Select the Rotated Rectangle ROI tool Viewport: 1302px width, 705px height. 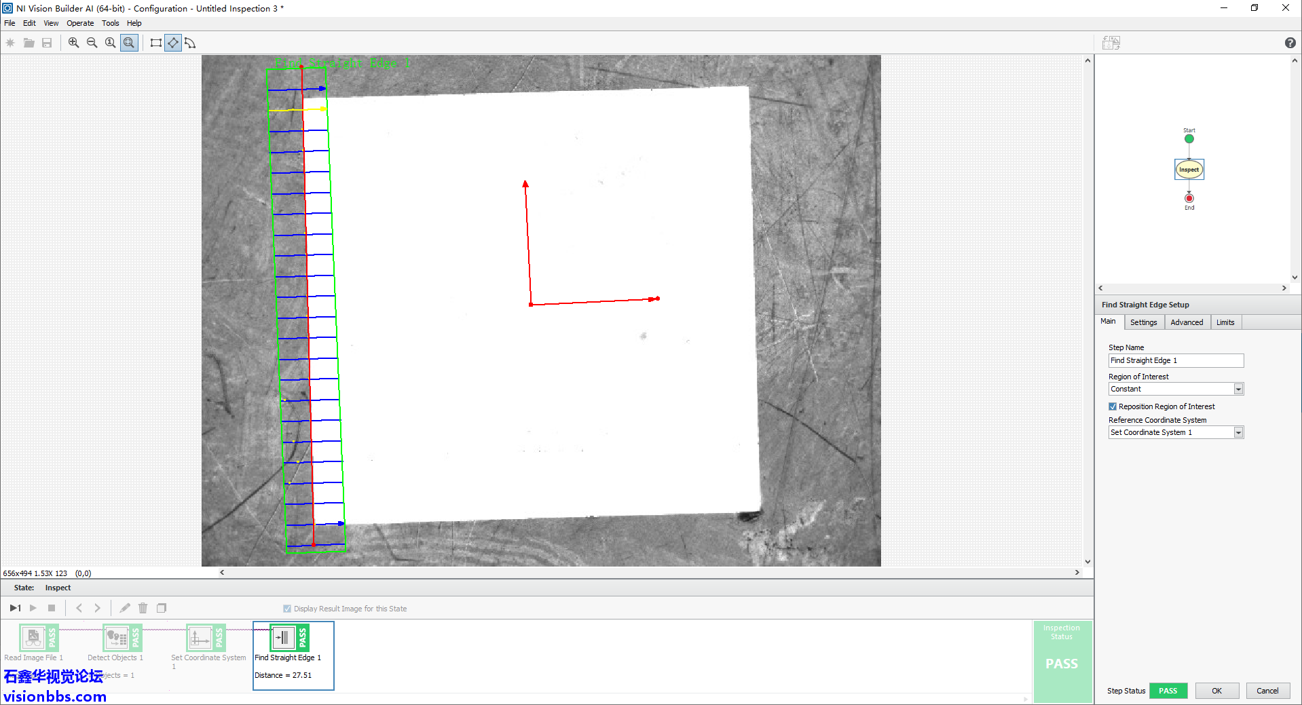[173, 43]
